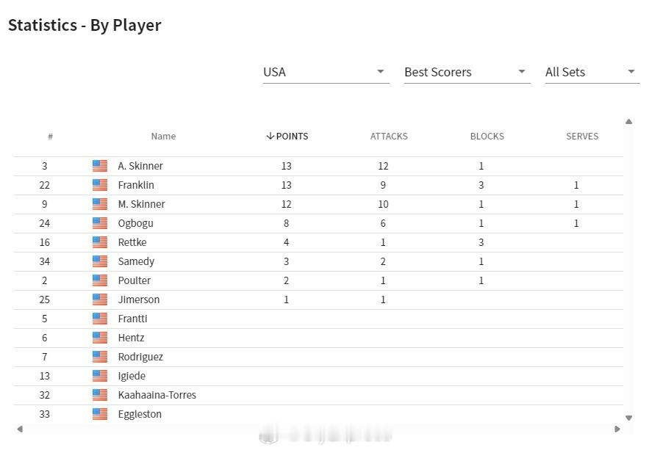Screen dimensions: 652x450
Task: Click the SERVES column header
Action: (582, 136)
